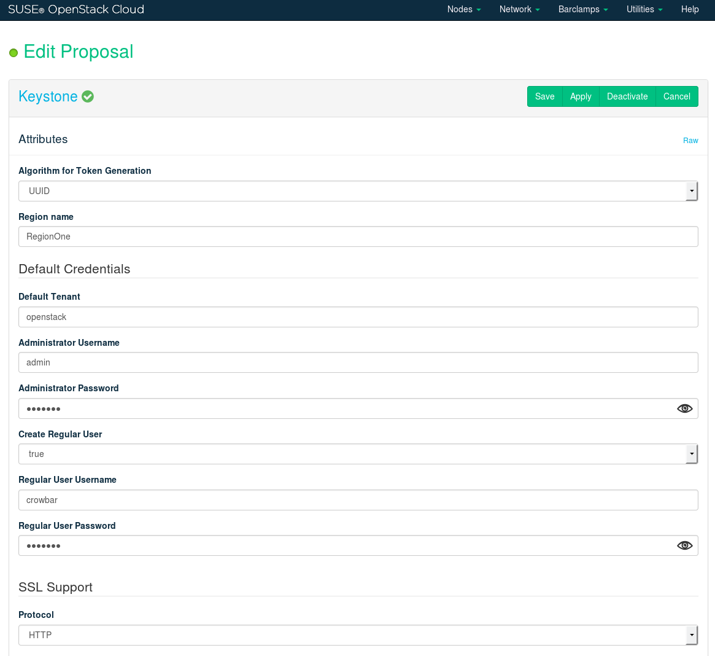Click the green status dot beside Edit Proposal

click(x=14, y=53)
